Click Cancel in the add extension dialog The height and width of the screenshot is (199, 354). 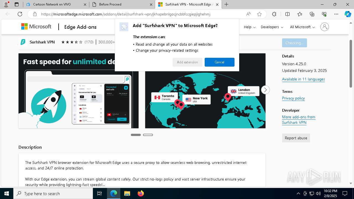pyautogui.click(x=220, y=62)
